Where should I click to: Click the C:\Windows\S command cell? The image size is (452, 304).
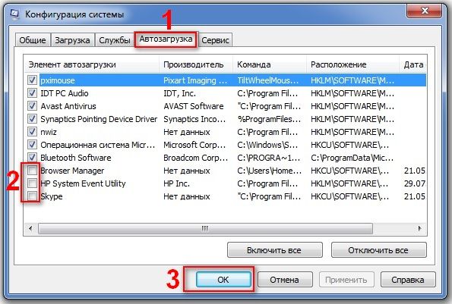[x=267, y=145]
